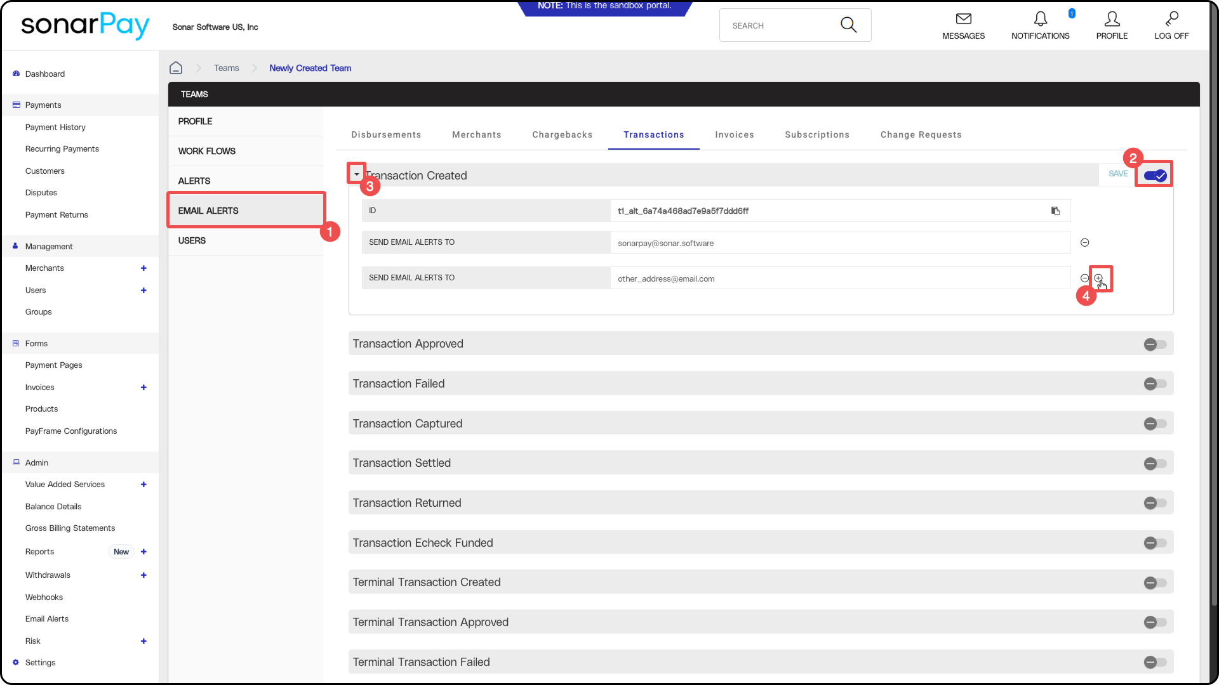Enable the Transaction Returned toggle
The image size is (1219, 685).
coord(1155,503)
